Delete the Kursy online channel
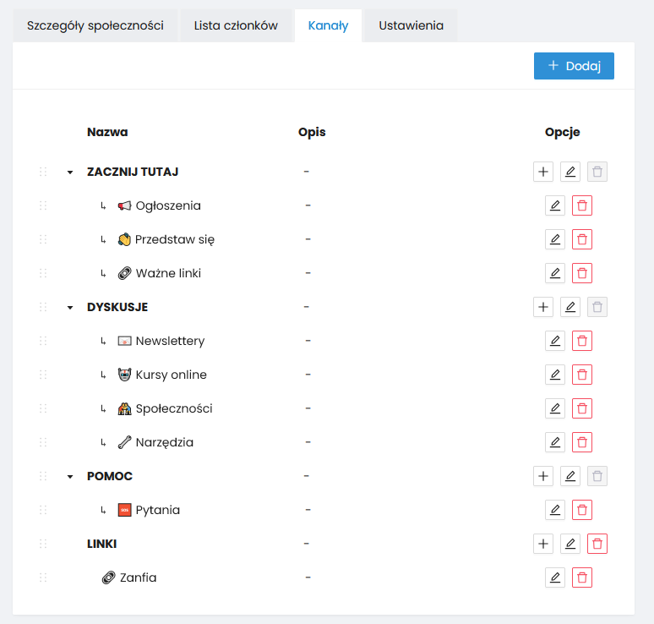Viewport: 654px width, 624px height. (x=582, y=375)
